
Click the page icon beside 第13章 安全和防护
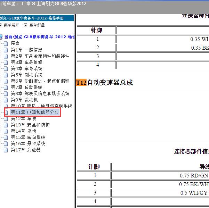tap(6, 125)
